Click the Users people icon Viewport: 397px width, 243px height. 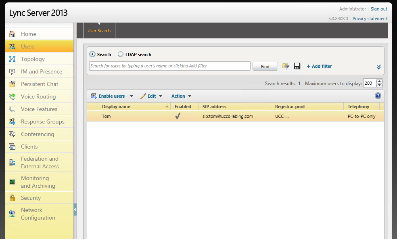12,46
